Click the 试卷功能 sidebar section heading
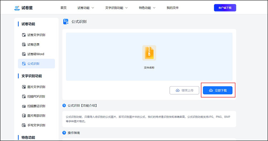 click(x=28, y=24)
